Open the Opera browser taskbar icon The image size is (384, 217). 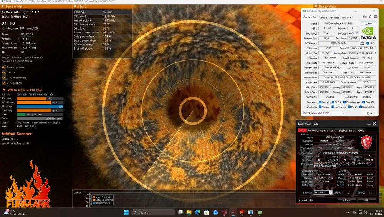tap(224, 212)
